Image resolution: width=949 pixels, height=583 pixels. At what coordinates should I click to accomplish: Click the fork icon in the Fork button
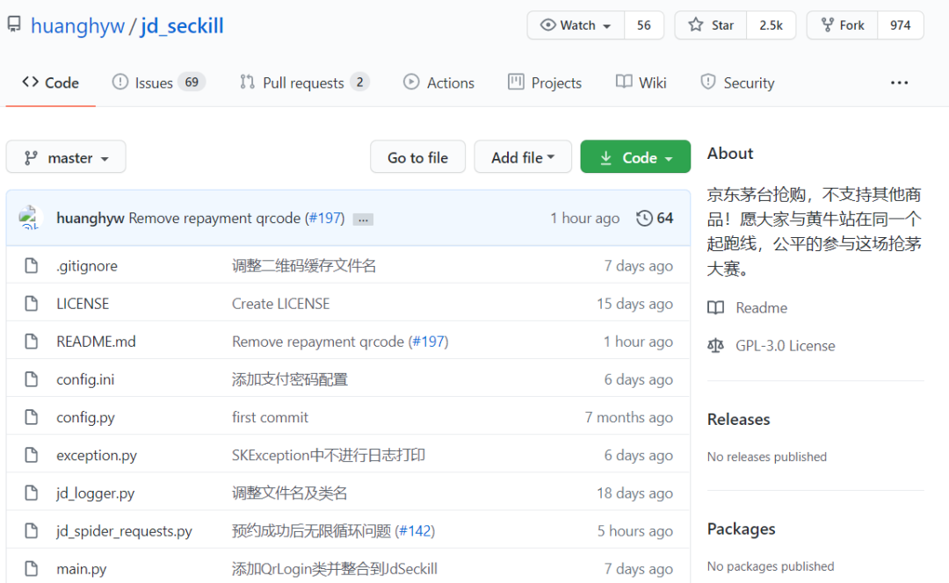(828, 25)
